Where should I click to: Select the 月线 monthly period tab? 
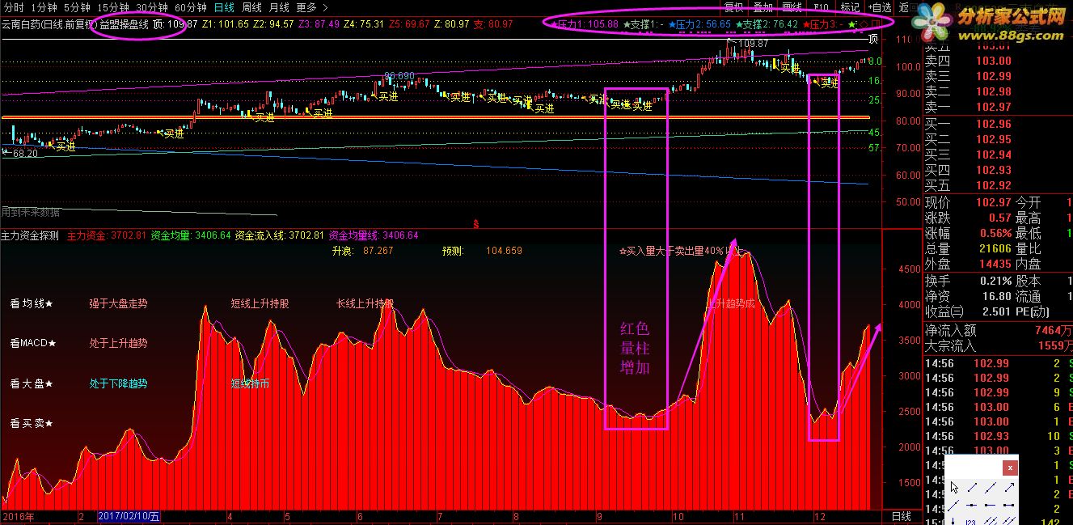tap(280, 7)
